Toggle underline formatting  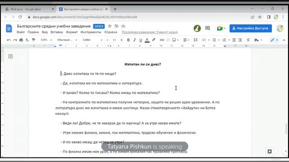click(x=141, y=40)
